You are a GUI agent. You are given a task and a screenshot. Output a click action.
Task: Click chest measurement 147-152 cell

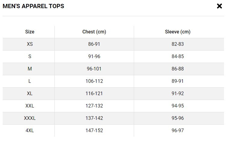click(x=94, y=130)
